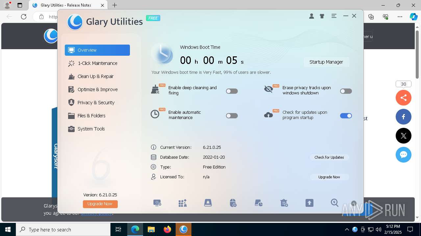
Task: Open Task View on taskbar
Action: (118, 229)
